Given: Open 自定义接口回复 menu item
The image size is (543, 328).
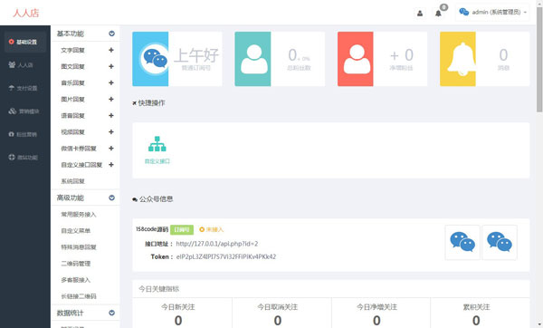Looking at the screenshot, I should [x=81, y=165].
